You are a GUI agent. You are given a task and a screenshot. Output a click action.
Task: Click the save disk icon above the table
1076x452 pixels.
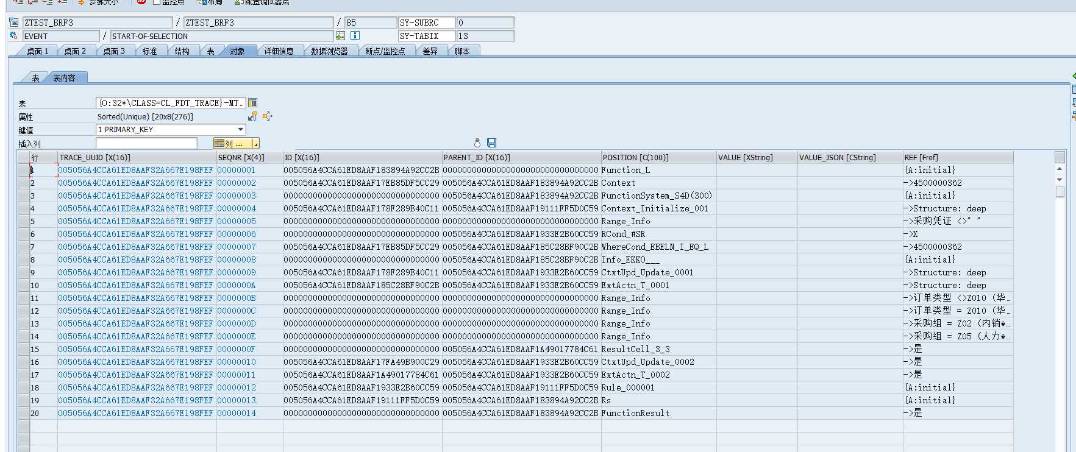pos(491,143)
